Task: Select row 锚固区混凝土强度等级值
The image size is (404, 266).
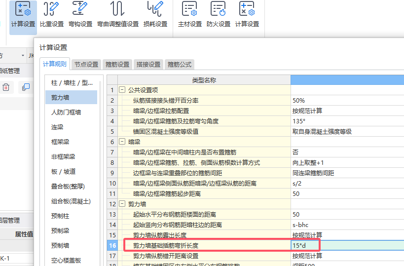Action: click(204, 131)
